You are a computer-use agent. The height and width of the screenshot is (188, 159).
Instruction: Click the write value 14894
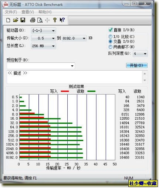click(x=125, y=123)
